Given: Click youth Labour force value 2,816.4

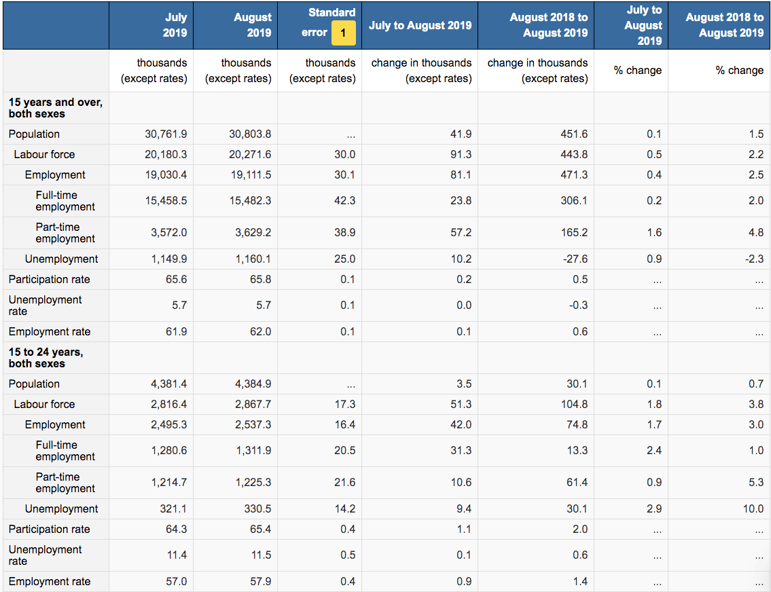Looking at the screenshot, I should 168,405.
